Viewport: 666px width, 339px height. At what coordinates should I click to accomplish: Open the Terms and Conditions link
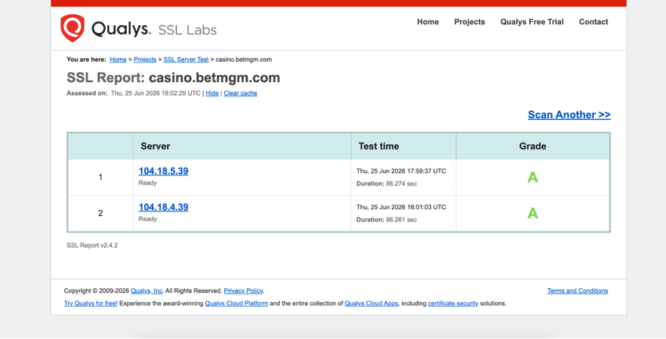point(577,290)
